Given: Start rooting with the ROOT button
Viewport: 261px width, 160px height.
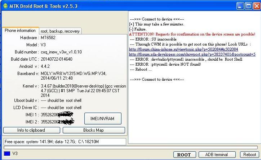Looking at the screenshot, I should point(185,155).
